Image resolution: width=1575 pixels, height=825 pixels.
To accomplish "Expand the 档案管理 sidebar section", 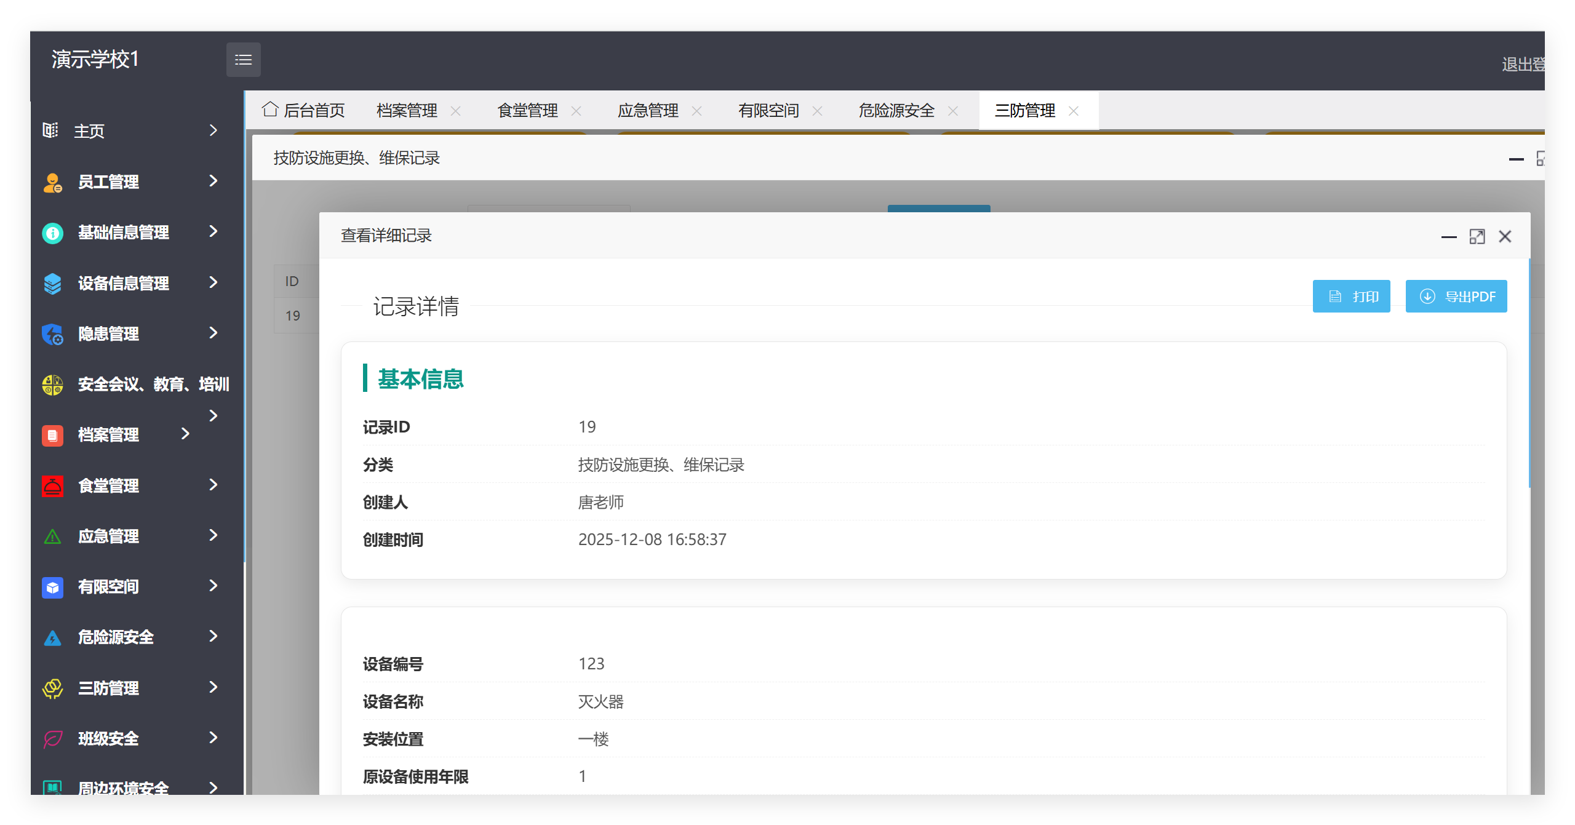I will coord(186,434).
